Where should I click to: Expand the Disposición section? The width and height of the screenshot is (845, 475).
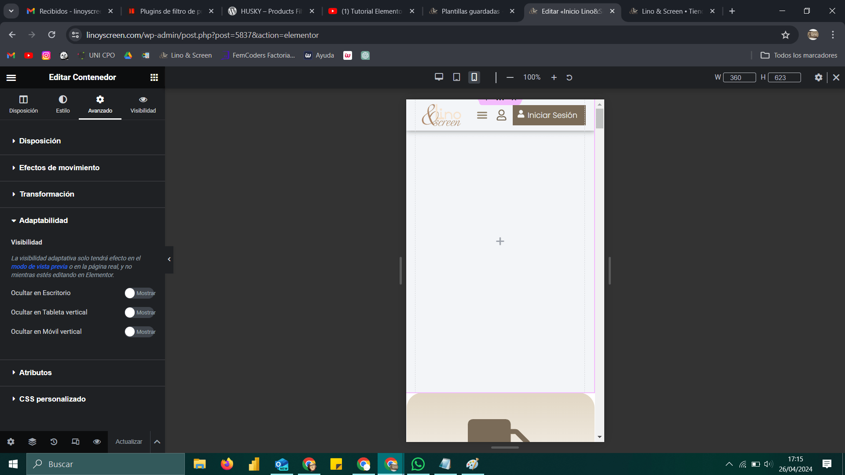[x=82, y=141]
